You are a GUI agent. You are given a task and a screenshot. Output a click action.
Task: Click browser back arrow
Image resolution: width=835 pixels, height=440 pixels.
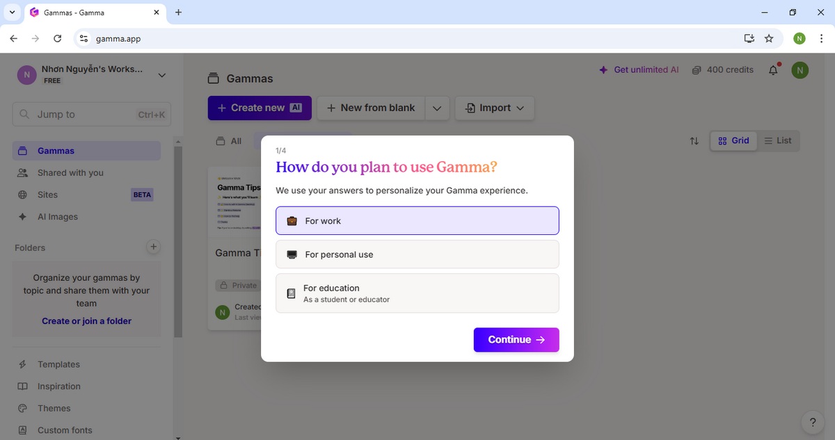tap(14, 39)
